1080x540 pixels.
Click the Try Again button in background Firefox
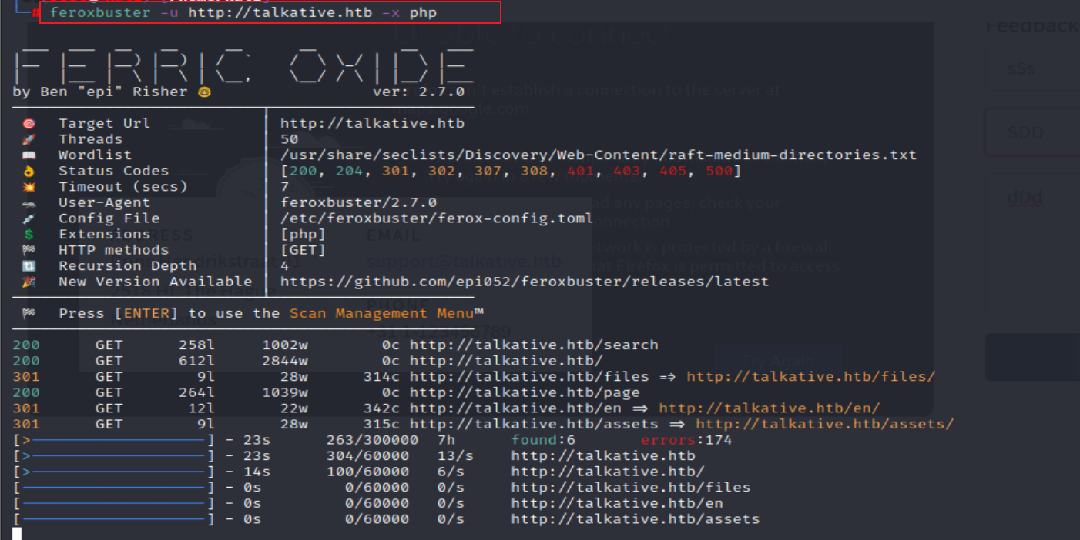click(778, 361)
